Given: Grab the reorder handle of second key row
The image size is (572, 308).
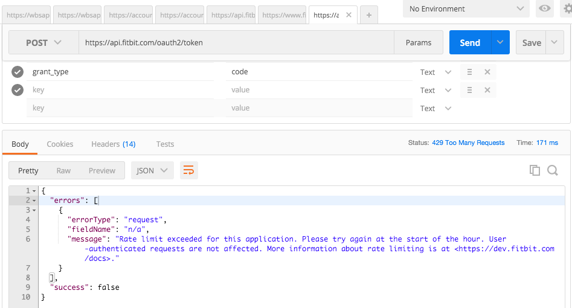Looking at the screenshot, I should pos(469,90).
